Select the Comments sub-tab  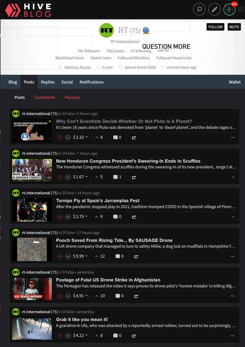pos(45,97)
